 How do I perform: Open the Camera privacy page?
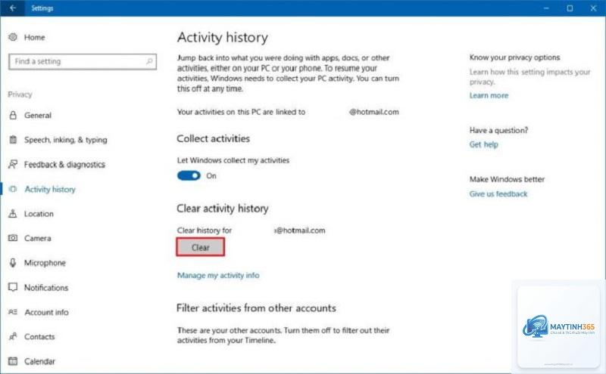click(37, 238)
